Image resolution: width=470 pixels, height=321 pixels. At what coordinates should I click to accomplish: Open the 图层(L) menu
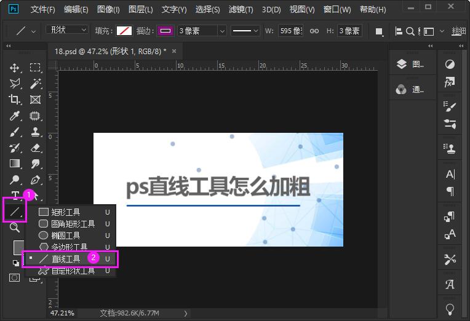[141, 10]
